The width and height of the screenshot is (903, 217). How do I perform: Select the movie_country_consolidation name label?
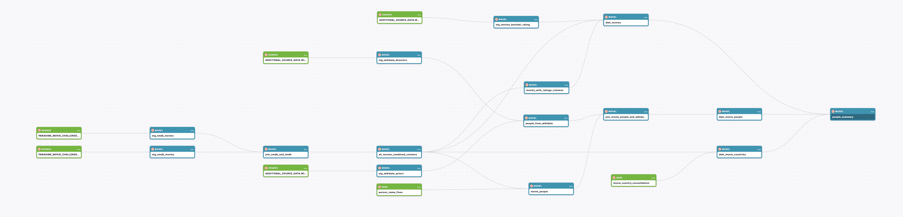(631, 183)
